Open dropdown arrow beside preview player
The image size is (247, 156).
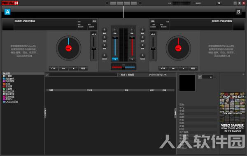(215, 77)
